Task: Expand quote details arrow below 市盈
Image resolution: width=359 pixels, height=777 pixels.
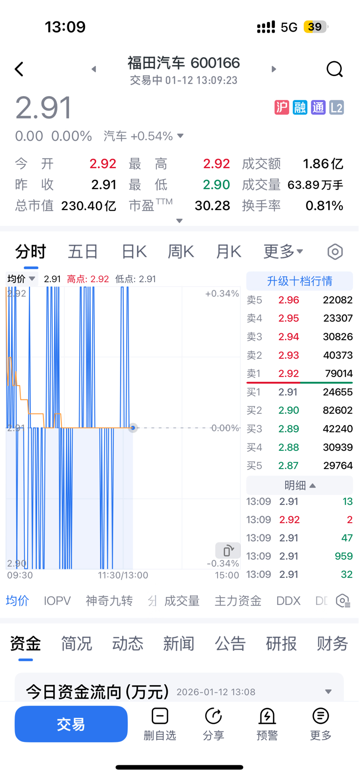Action: [179, 221]
